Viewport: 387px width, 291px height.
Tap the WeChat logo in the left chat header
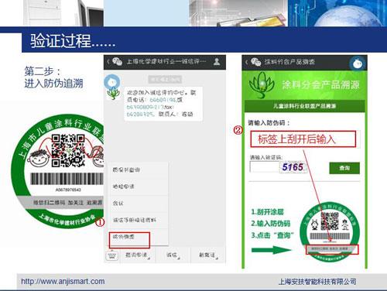click(x=117, y=62)
